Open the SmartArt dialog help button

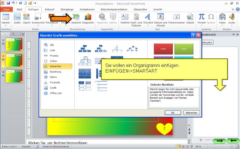pos(193,35)
